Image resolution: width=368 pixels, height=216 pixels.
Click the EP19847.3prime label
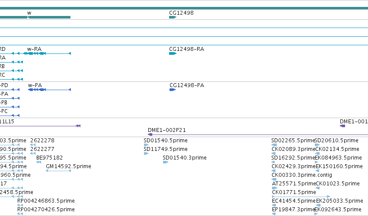pos(293,210)
